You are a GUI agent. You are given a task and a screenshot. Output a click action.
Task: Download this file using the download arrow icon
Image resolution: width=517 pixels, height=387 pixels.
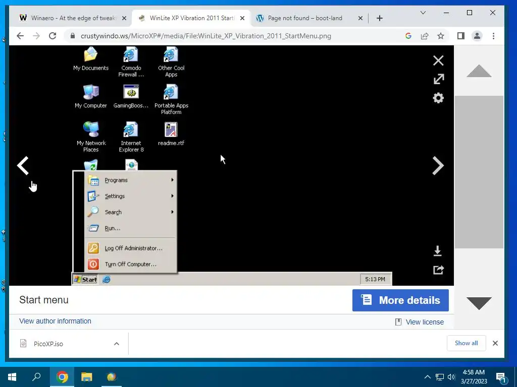tap(438, 251)
